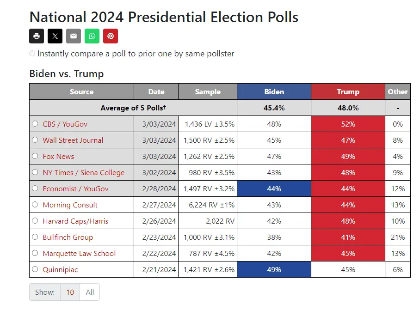Open the Wall Street Journal poll link

coord(73,140)
